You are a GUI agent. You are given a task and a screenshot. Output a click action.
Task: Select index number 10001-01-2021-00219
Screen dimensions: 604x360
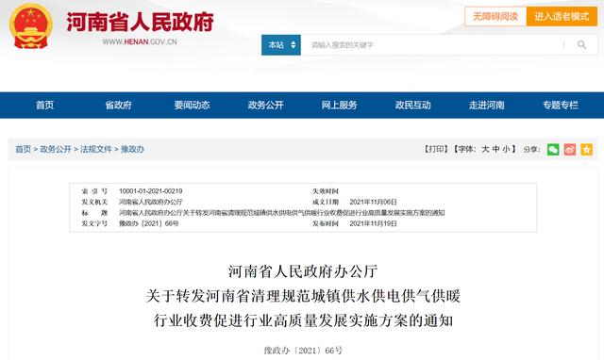pos(151,191)
